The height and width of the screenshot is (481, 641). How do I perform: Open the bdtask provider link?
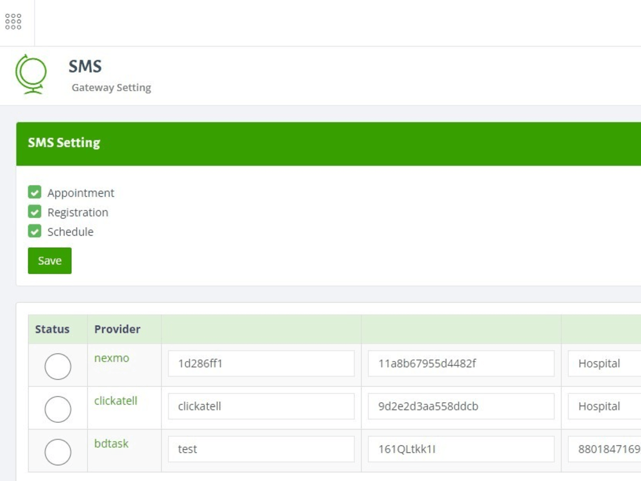112,443
